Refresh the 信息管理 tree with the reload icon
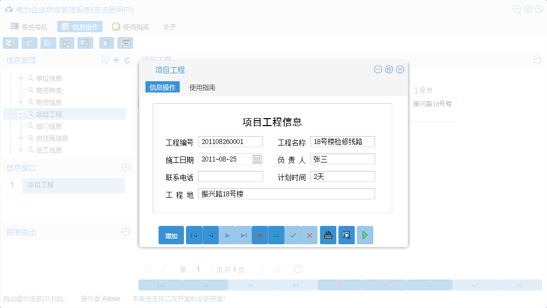 coord(127,59)
